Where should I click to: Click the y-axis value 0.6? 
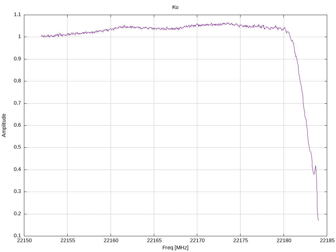point(17,125)
